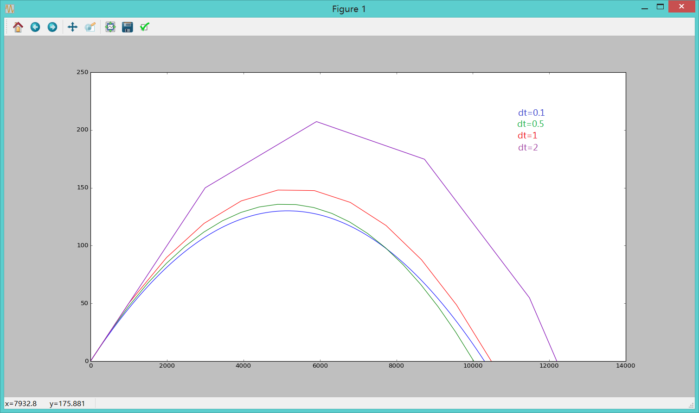Image resolution: width=699 pixels, height=413 pixels.
Task: Save the figure with floppy icon
Action: 128,27
